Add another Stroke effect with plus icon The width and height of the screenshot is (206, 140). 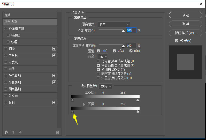click(54, 49)
